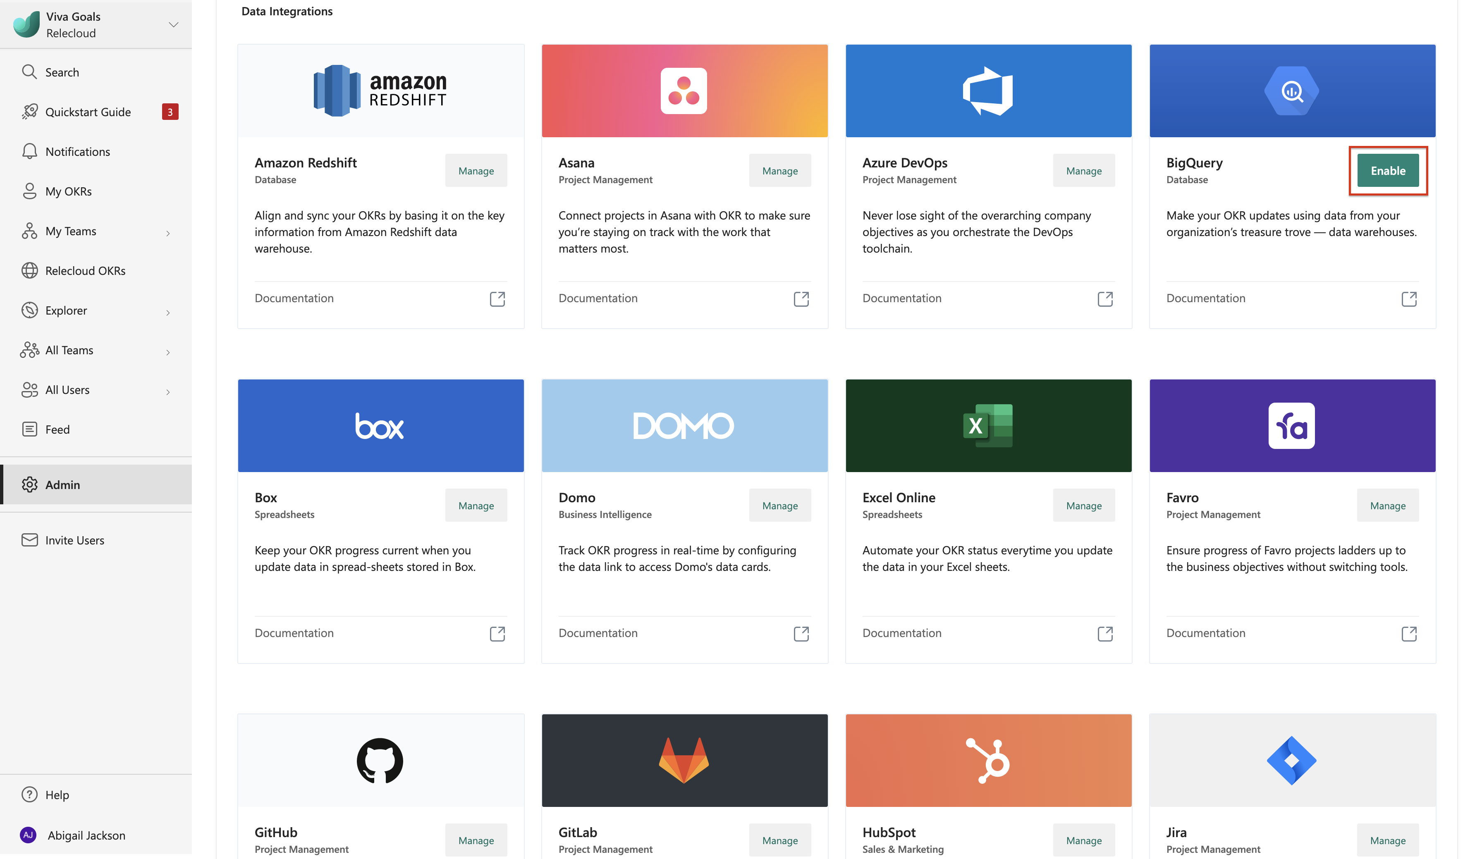Image resolution: width=1482 pixels, height=859 pixels.
Task: Open Domo documentation external link icon
Action: tap(801, 633)
